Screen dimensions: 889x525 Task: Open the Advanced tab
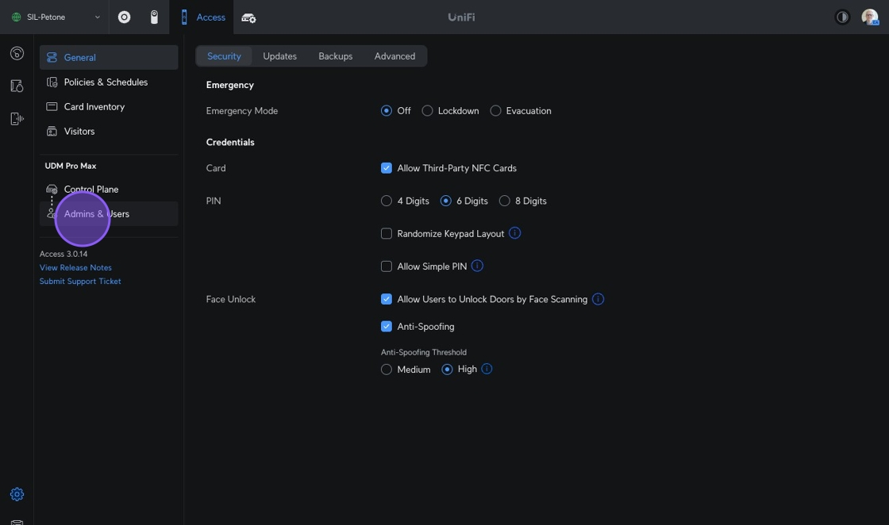pyautogui.click(x=394, y=56)
